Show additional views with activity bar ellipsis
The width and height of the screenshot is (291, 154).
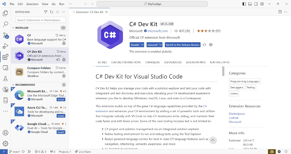click(x=5, y=111)
